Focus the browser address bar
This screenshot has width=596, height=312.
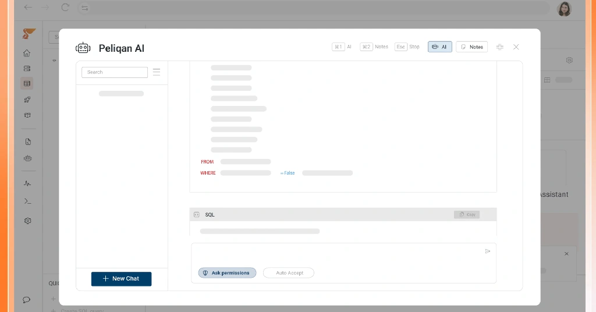(314, 8)
